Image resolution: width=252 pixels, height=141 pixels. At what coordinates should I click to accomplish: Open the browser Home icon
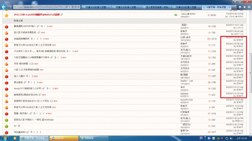pos(240,7)
